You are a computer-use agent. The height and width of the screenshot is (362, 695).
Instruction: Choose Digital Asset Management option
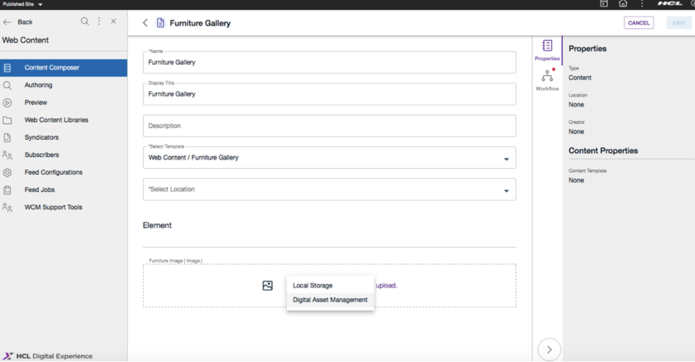click(x=330, y=300)
